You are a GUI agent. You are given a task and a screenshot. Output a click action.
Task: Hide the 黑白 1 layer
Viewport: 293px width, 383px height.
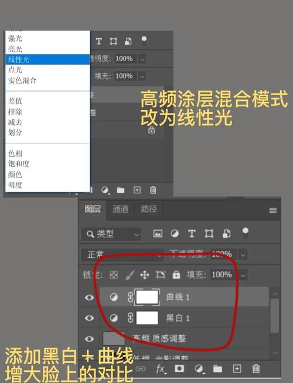(x=89, y=318)
